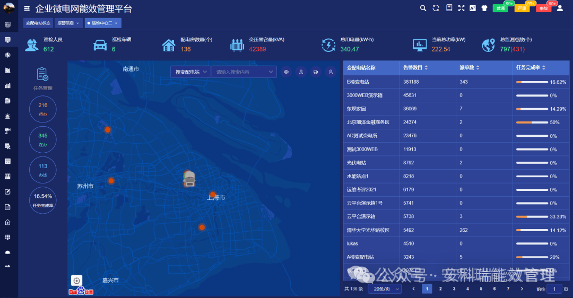
Task: Click the 16.54% 任务完成率 circle
Action: pyautogui.click(x=43, y=200)
